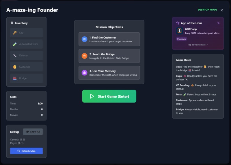The height and width of the screenshot is (165, 231).
Task: Click the Time value 5:00
Action: (x=40, y=104)
